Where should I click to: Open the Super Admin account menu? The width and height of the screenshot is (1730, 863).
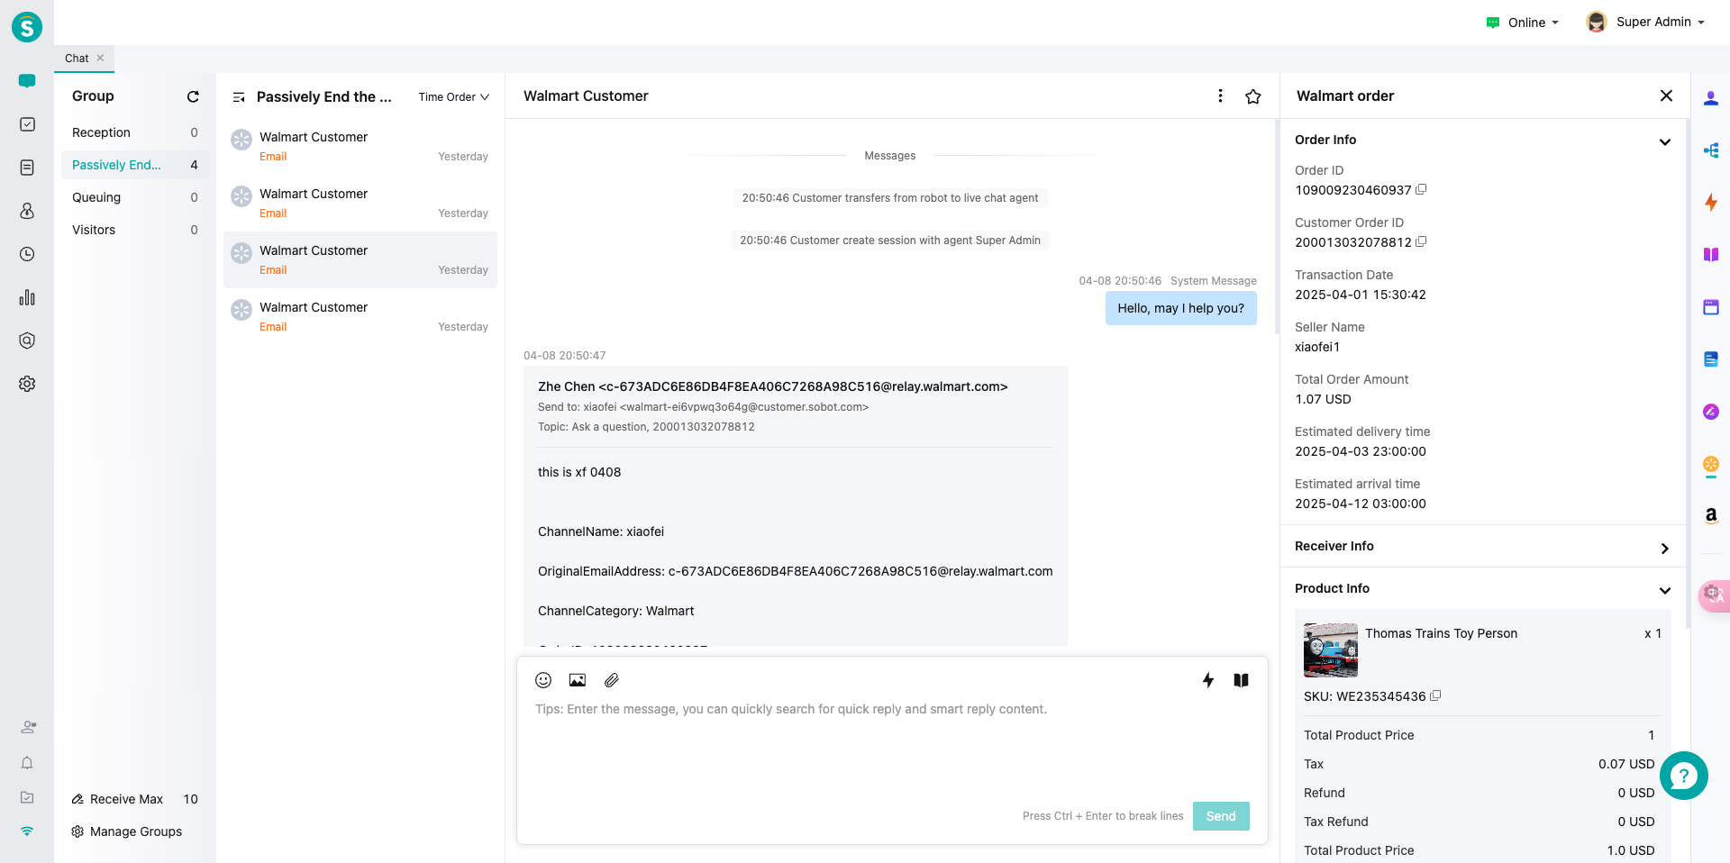pos(1645,22)
